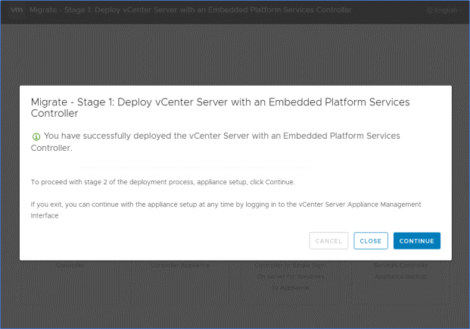This screenshot has width=470, height=329.
Task: Click the greyed CANCEL button
Action: point(328,241)
